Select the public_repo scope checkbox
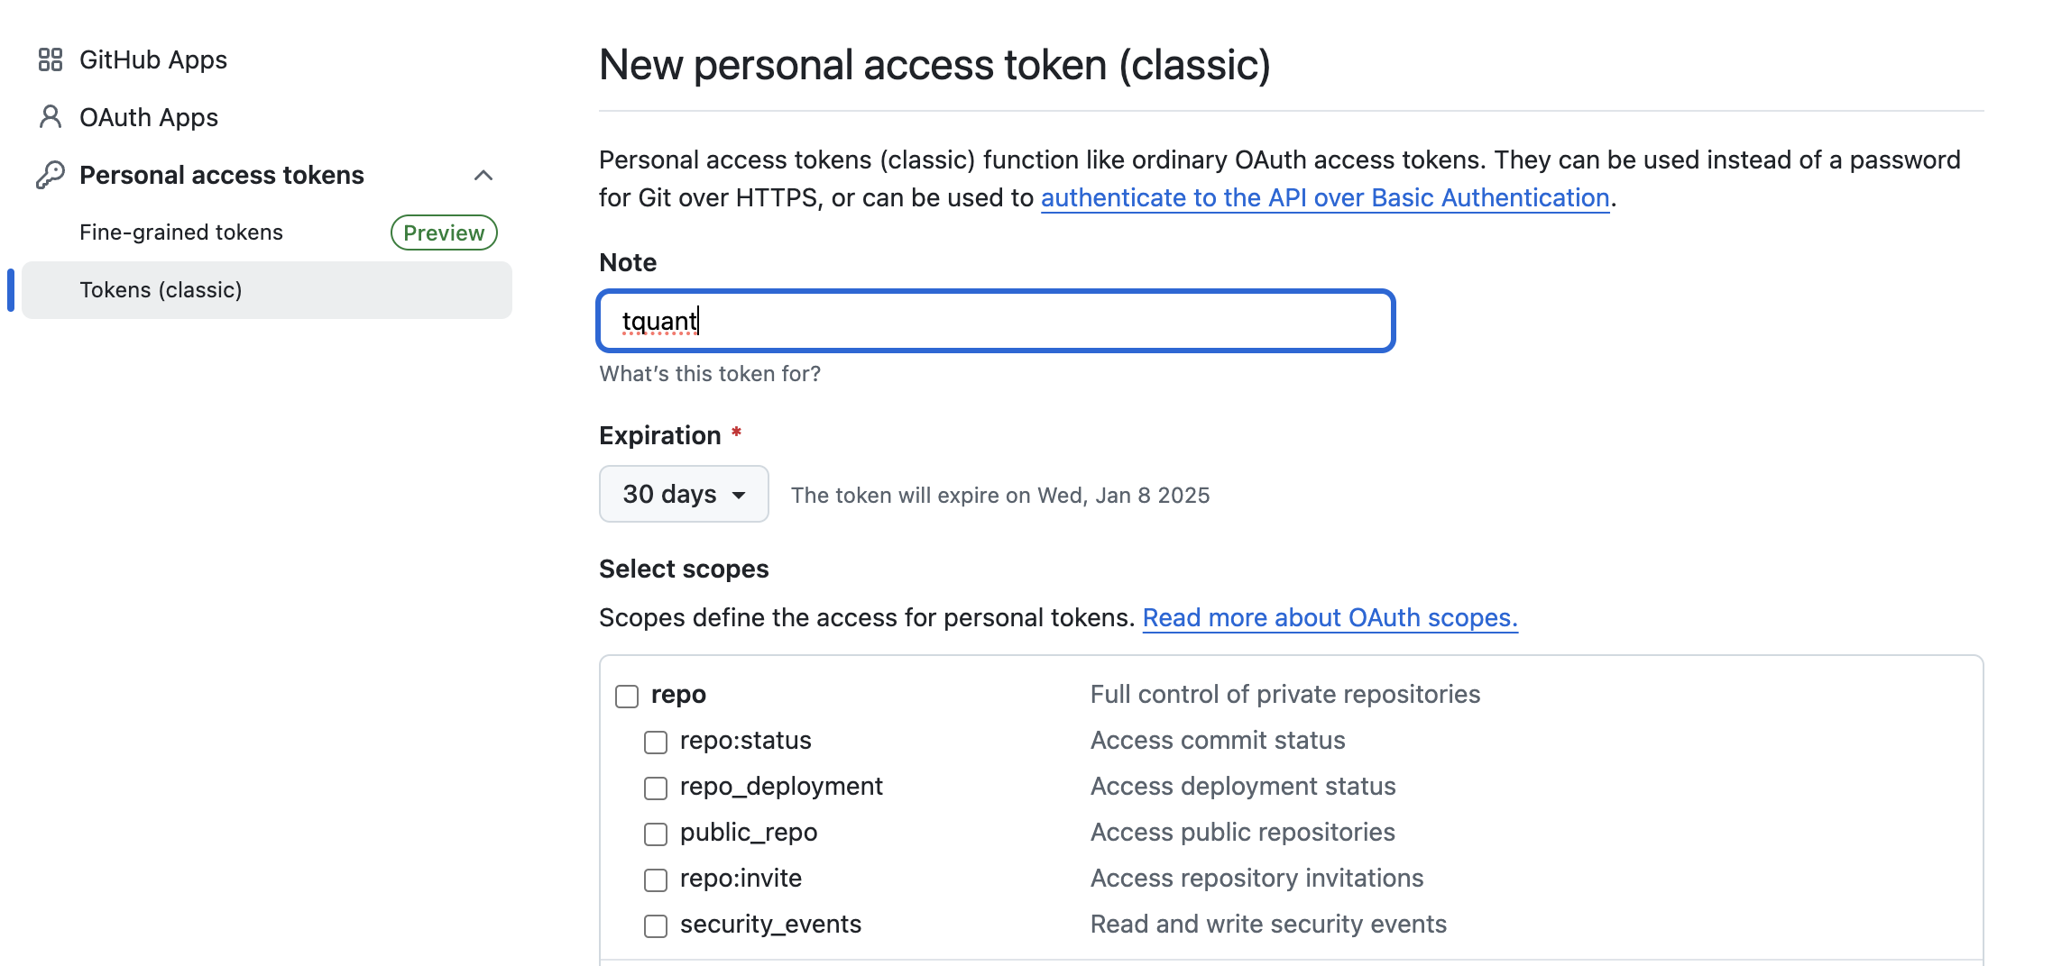This screenshot has height=966, width=2071. pos(656,834)
